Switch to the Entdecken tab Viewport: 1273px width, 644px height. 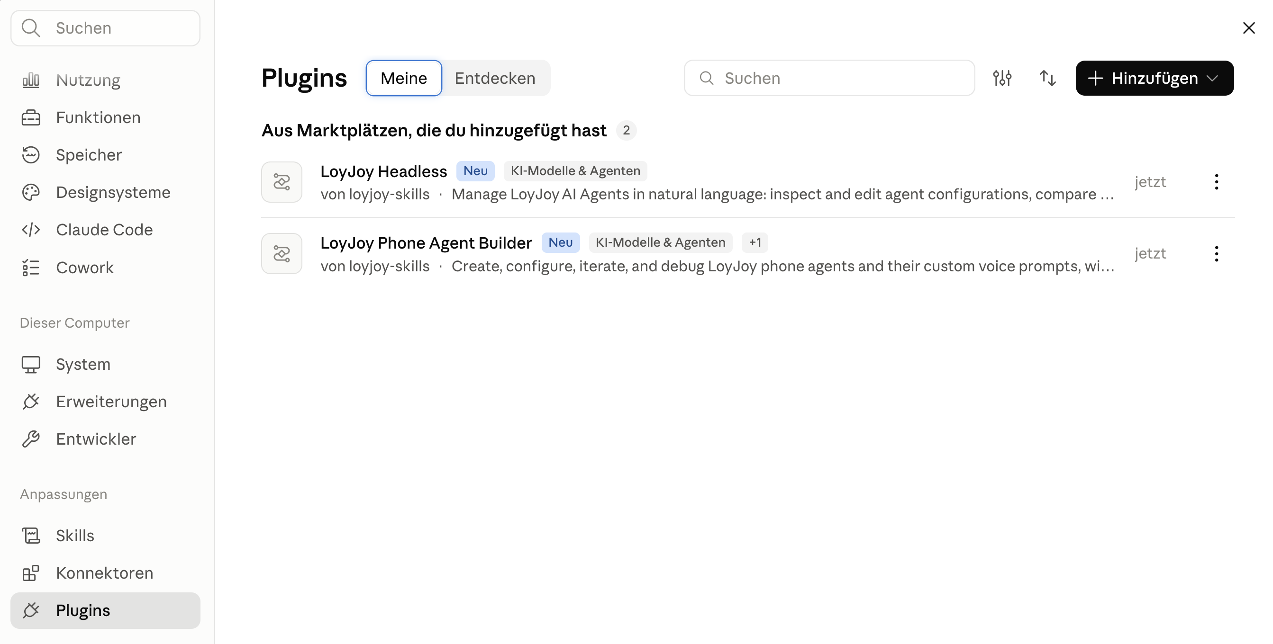(495, 78)
